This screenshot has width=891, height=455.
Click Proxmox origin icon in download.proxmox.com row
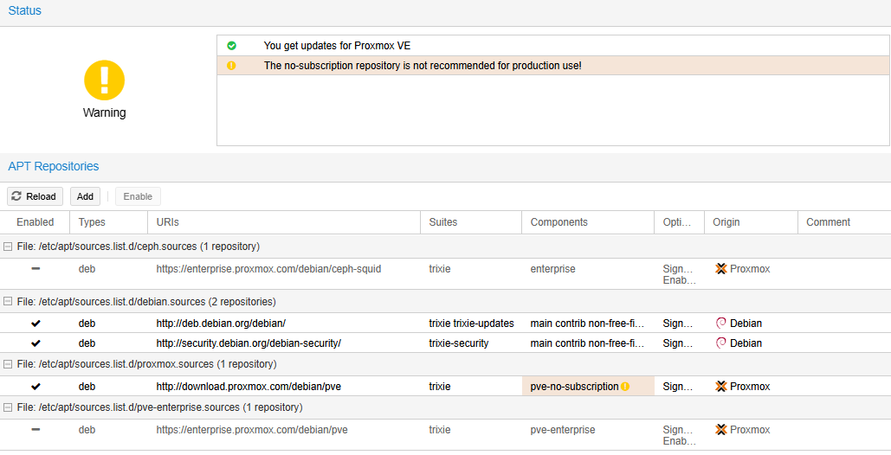pyautogui.click(x=721, y=387)
